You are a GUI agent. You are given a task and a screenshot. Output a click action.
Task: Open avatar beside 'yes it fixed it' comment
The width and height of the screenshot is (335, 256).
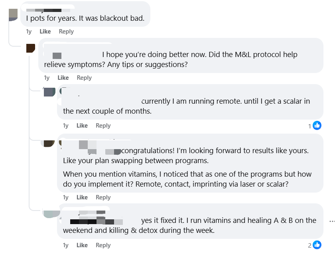(x=51, y=214)
